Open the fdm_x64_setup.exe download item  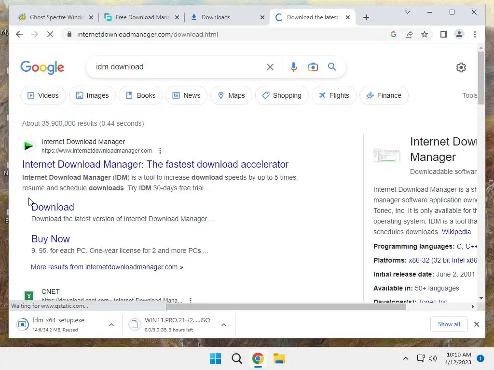(58, 324)
